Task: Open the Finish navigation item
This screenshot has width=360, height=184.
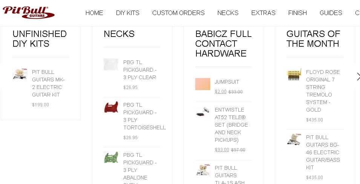Action: [297, 13]
